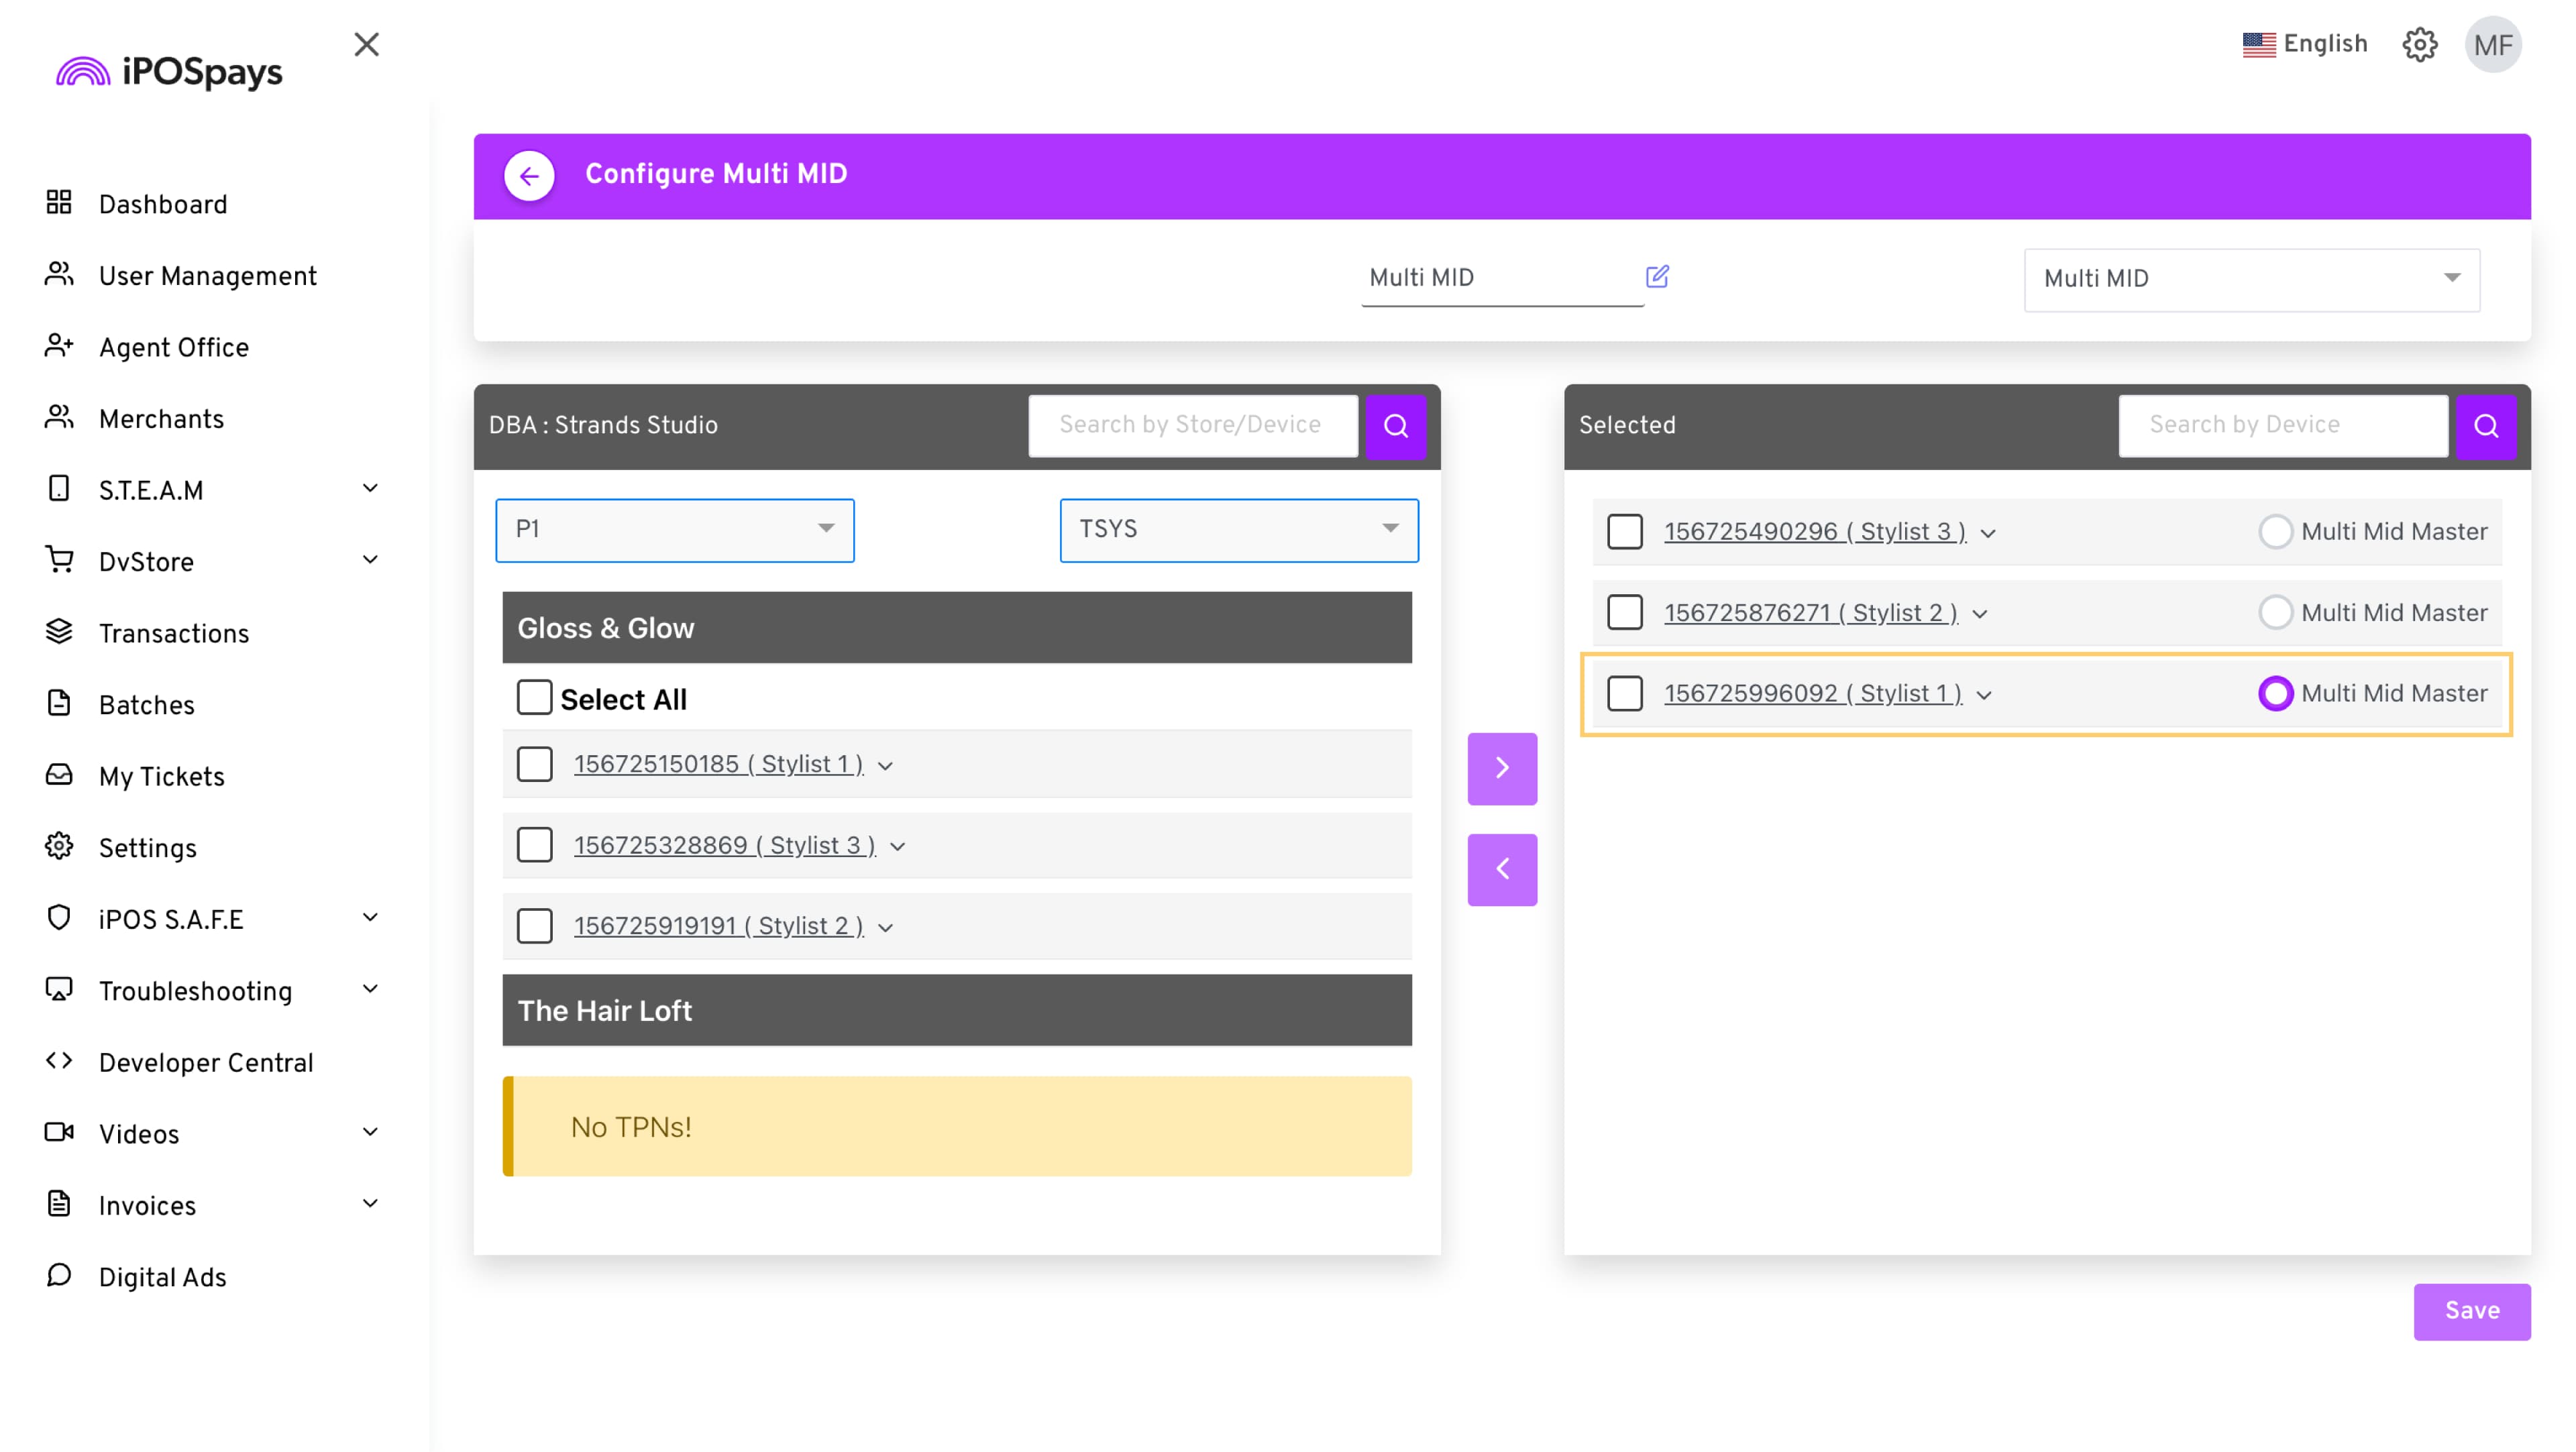
Task: Click the sidebar Settings gear icon
Action: (59, 846)
